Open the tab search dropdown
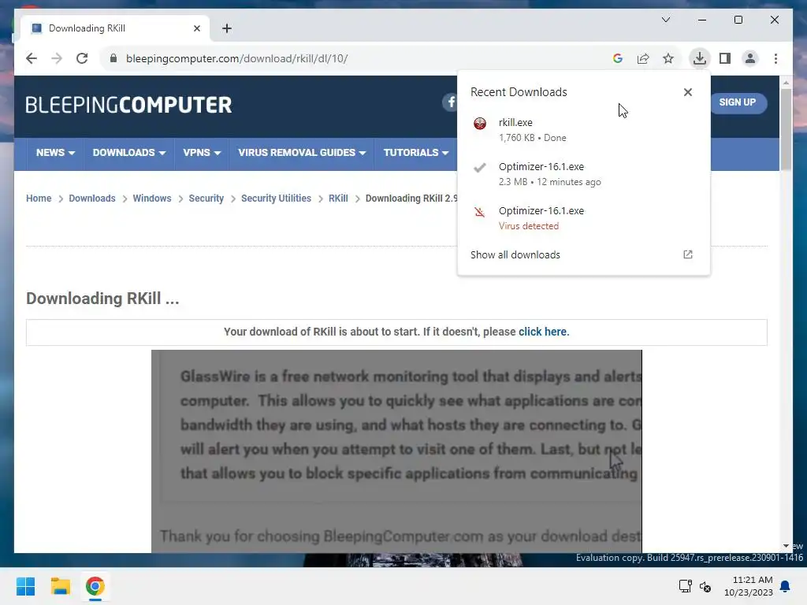 665,20
